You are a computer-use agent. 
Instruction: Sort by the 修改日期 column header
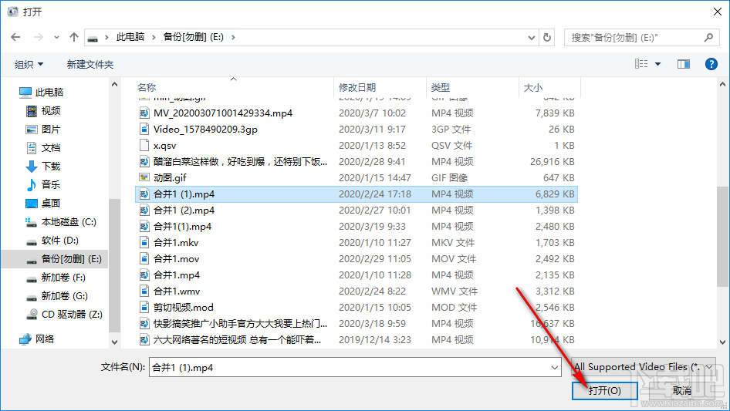pos(380,87)
